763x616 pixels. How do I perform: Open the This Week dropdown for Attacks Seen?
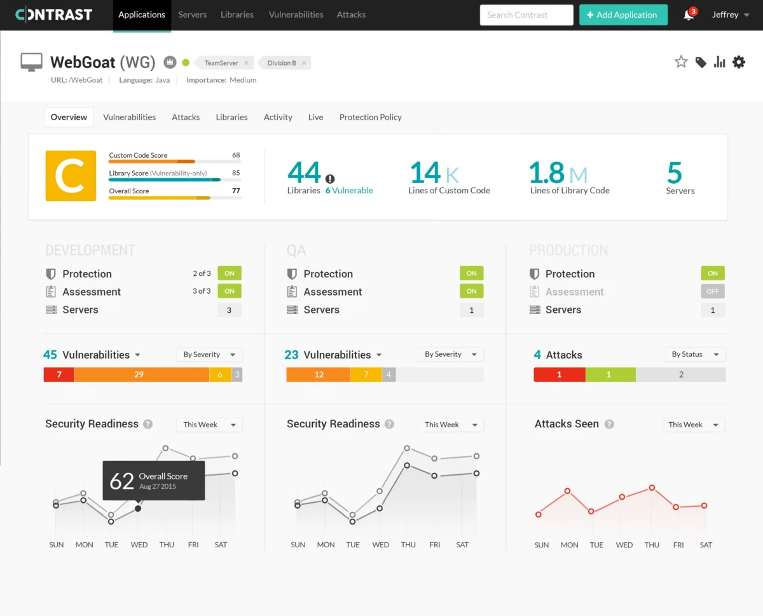click(x=693, y=424)
